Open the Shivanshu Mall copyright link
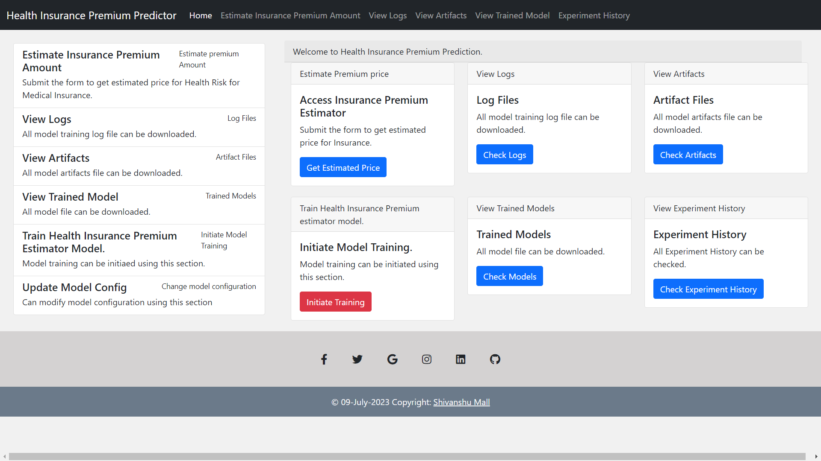 pyautogui.click(x=461, y=402)
